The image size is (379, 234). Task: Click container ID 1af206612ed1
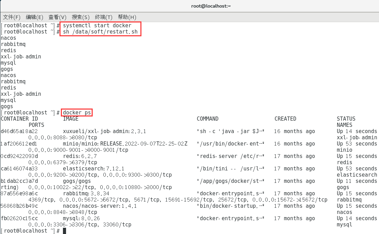pyautogui.click(x=19, y=144)
